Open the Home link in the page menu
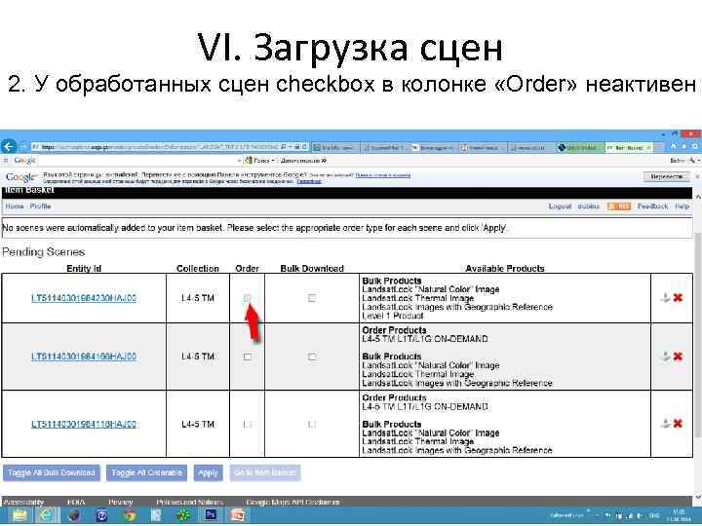The height and width of the screenshot is (526, 702). click(x=15, y=207)
